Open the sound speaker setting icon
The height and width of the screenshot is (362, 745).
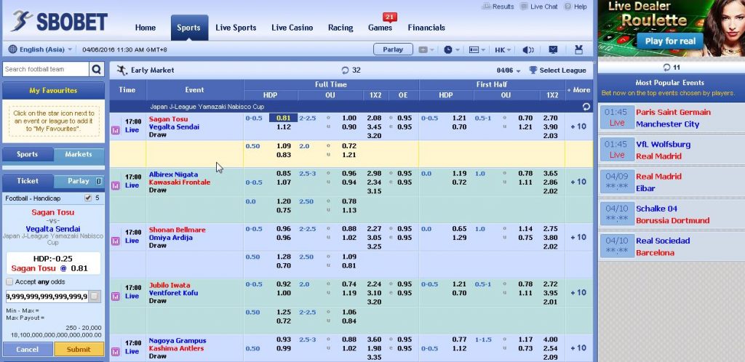[x=528, y=50]
